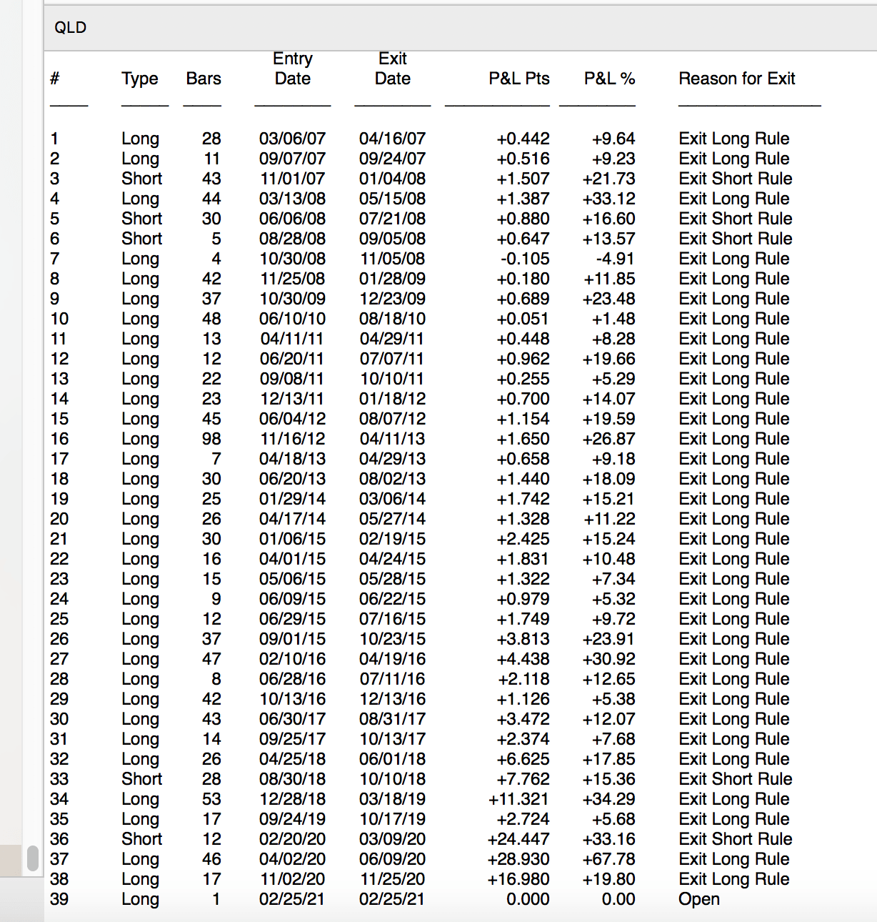Click bars value 98
Screen dimensions: 877x922
click(x=211, y=439)
